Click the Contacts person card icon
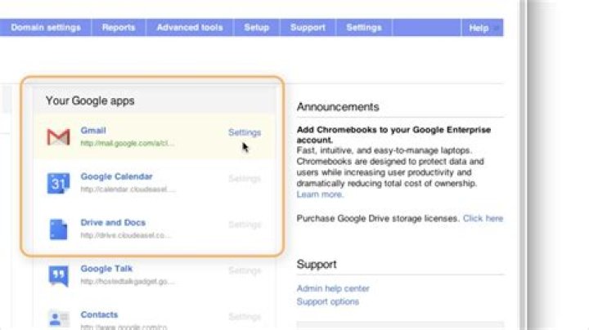This screenshot has height=330, width=589. pos(59,319)
